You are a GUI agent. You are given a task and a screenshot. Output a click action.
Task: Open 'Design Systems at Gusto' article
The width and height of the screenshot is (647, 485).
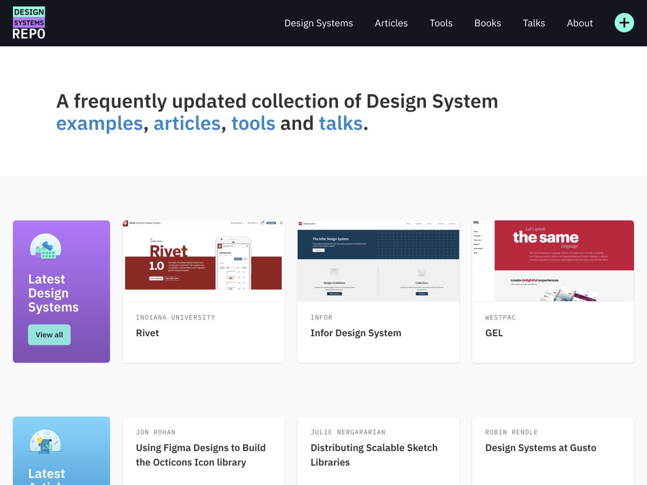pos(541,448)
